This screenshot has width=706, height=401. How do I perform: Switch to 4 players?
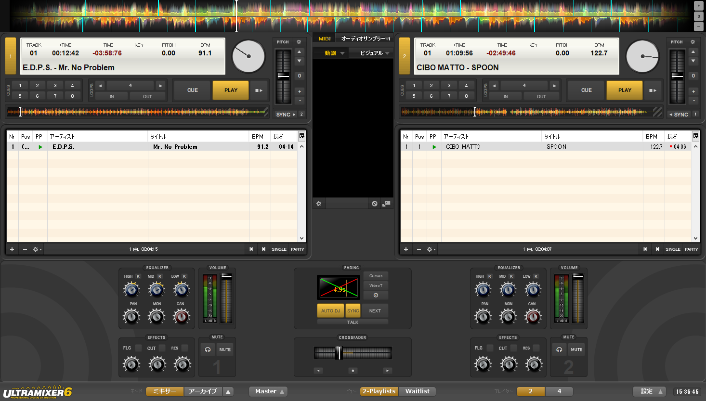(x=559, y=391)
